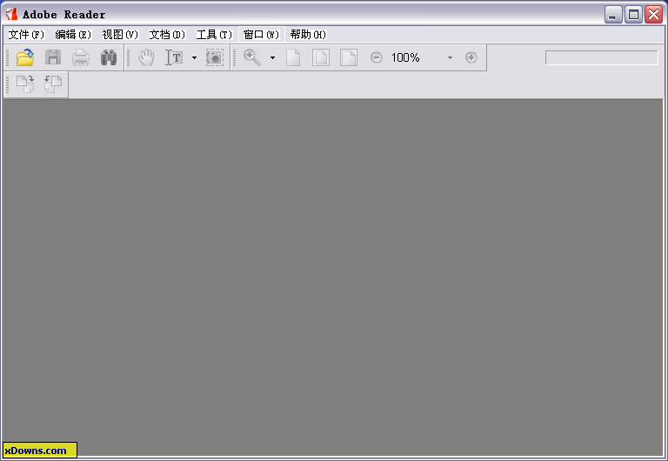Click the zoom in plus button
This screenshot has height=461, width=668.
coord(471,57)
